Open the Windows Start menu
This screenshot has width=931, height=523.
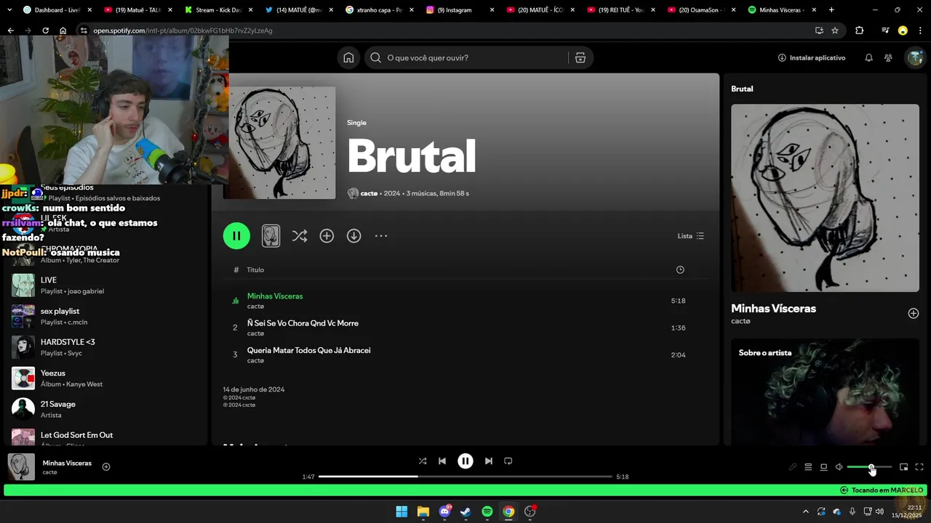coord(401,511)
